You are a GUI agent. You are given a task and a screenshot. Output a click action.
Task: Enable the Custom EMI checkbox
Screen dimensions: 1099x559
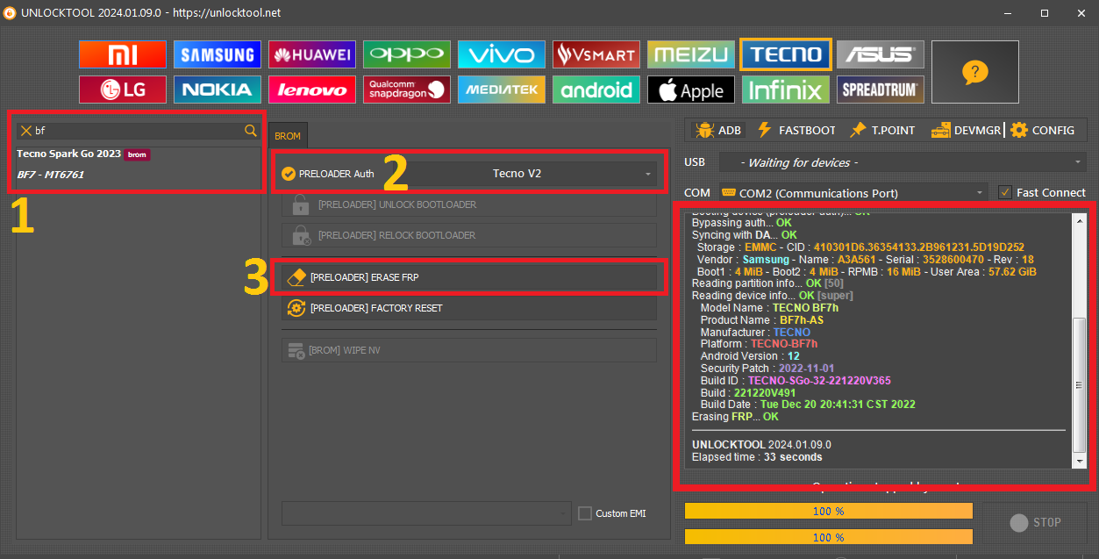585,513
